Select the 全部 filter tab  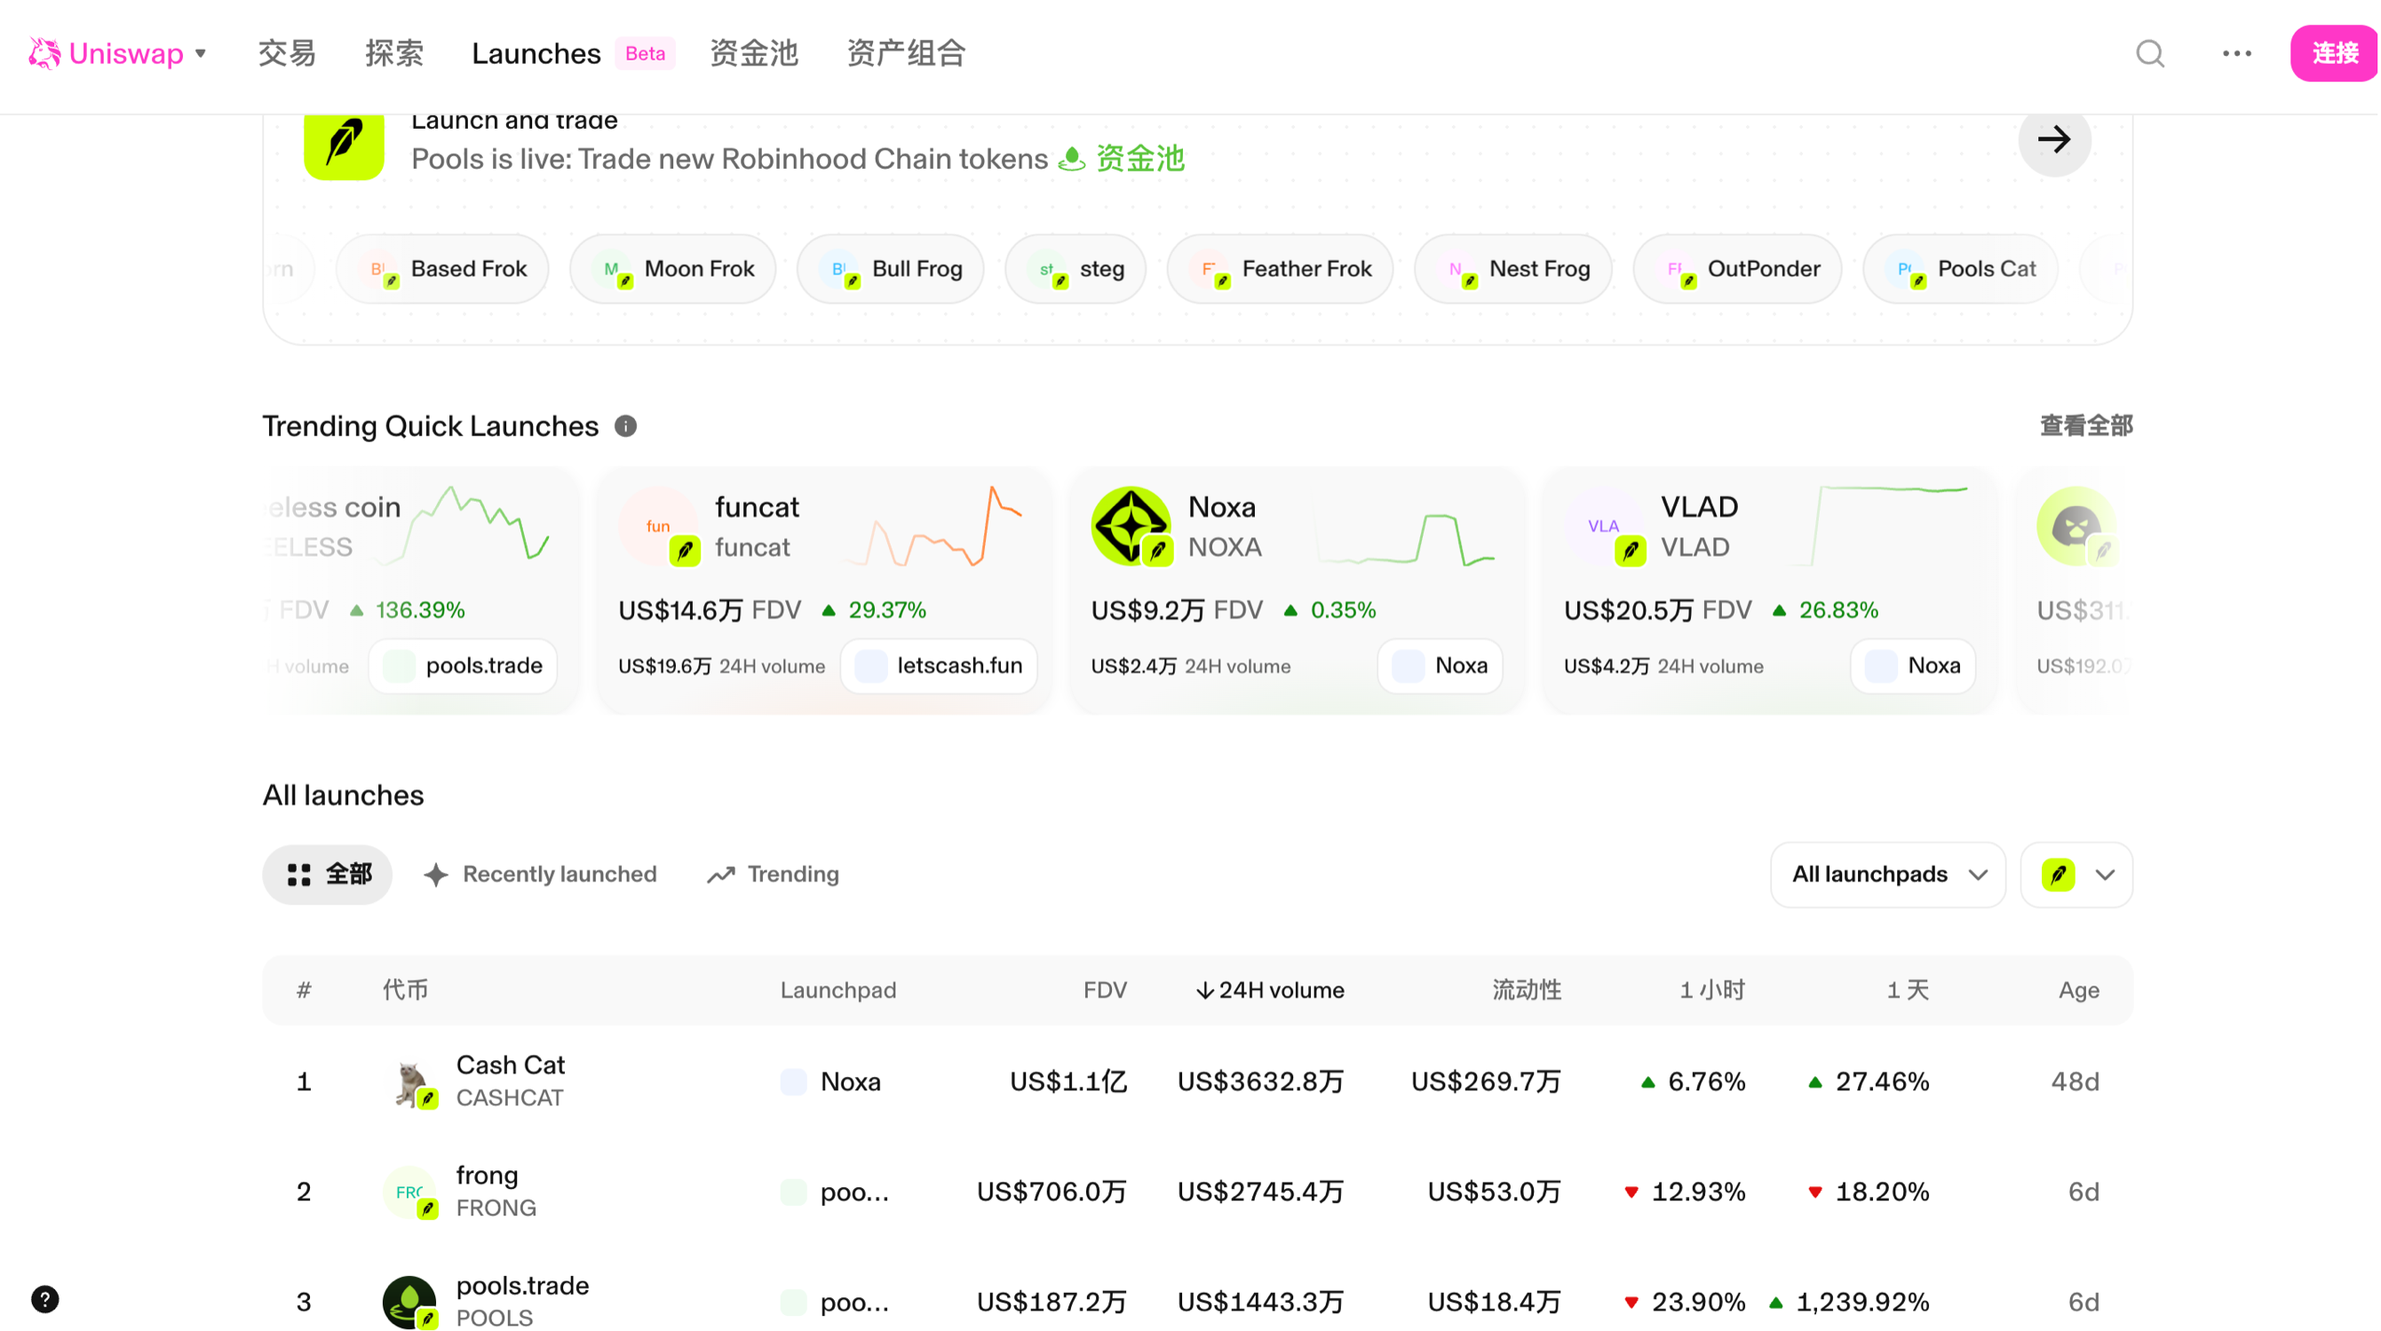click(x=328, y=875)
